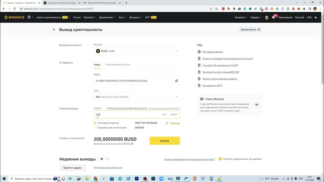Viewport: 324px width, 182px height.
Task: Open the apps grid menu icon
Action: (29, 17)
